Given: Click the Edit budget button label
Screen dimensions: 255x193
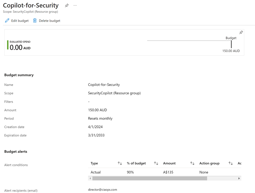Looking at the screenshot, I should (20, 21).
